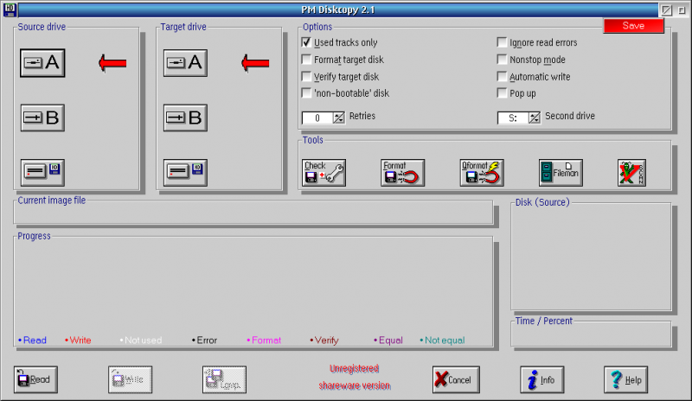Enable Automatic write

tap(502, 76)
